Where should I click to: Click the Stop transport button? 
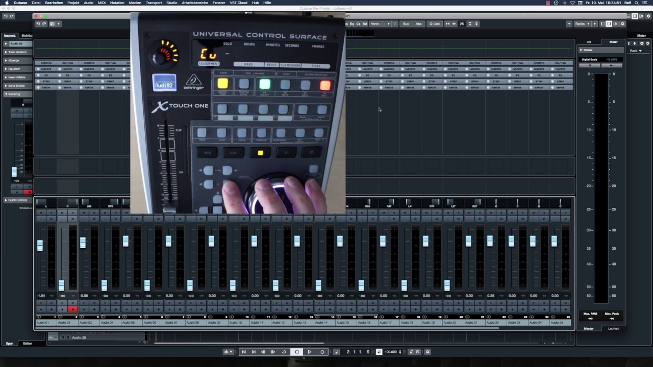click(297, 352)
